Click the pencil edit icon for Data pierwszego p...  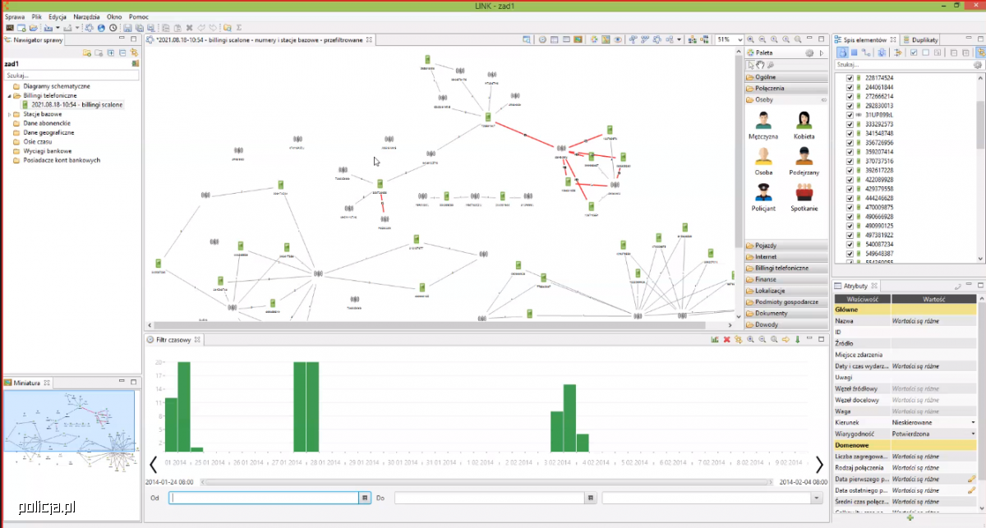tap(971, 479)
